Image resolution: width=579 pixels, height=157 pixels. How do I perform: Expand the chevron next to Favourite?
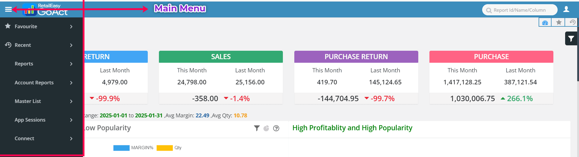pyautogui.click(x=71, y=26)
